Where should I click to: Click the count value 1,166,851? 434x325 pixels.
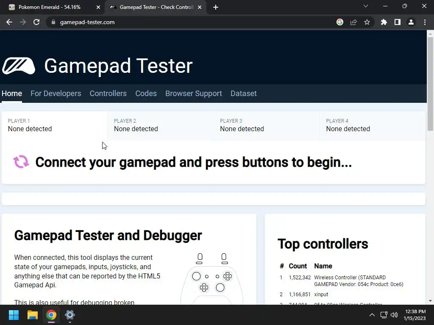pos(300,295)
